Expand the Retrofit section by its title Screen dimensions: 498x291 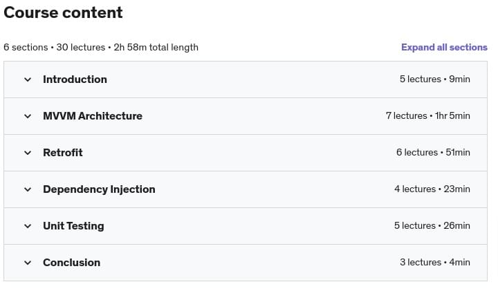[x=63, y=153]
